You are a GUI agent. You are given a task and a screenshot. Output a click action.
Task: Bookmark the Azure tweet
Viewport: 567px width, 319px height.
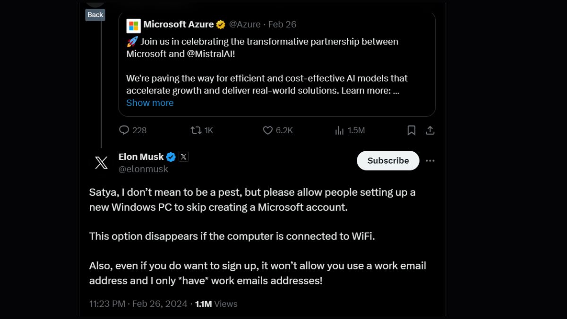(x=412, y=130)
